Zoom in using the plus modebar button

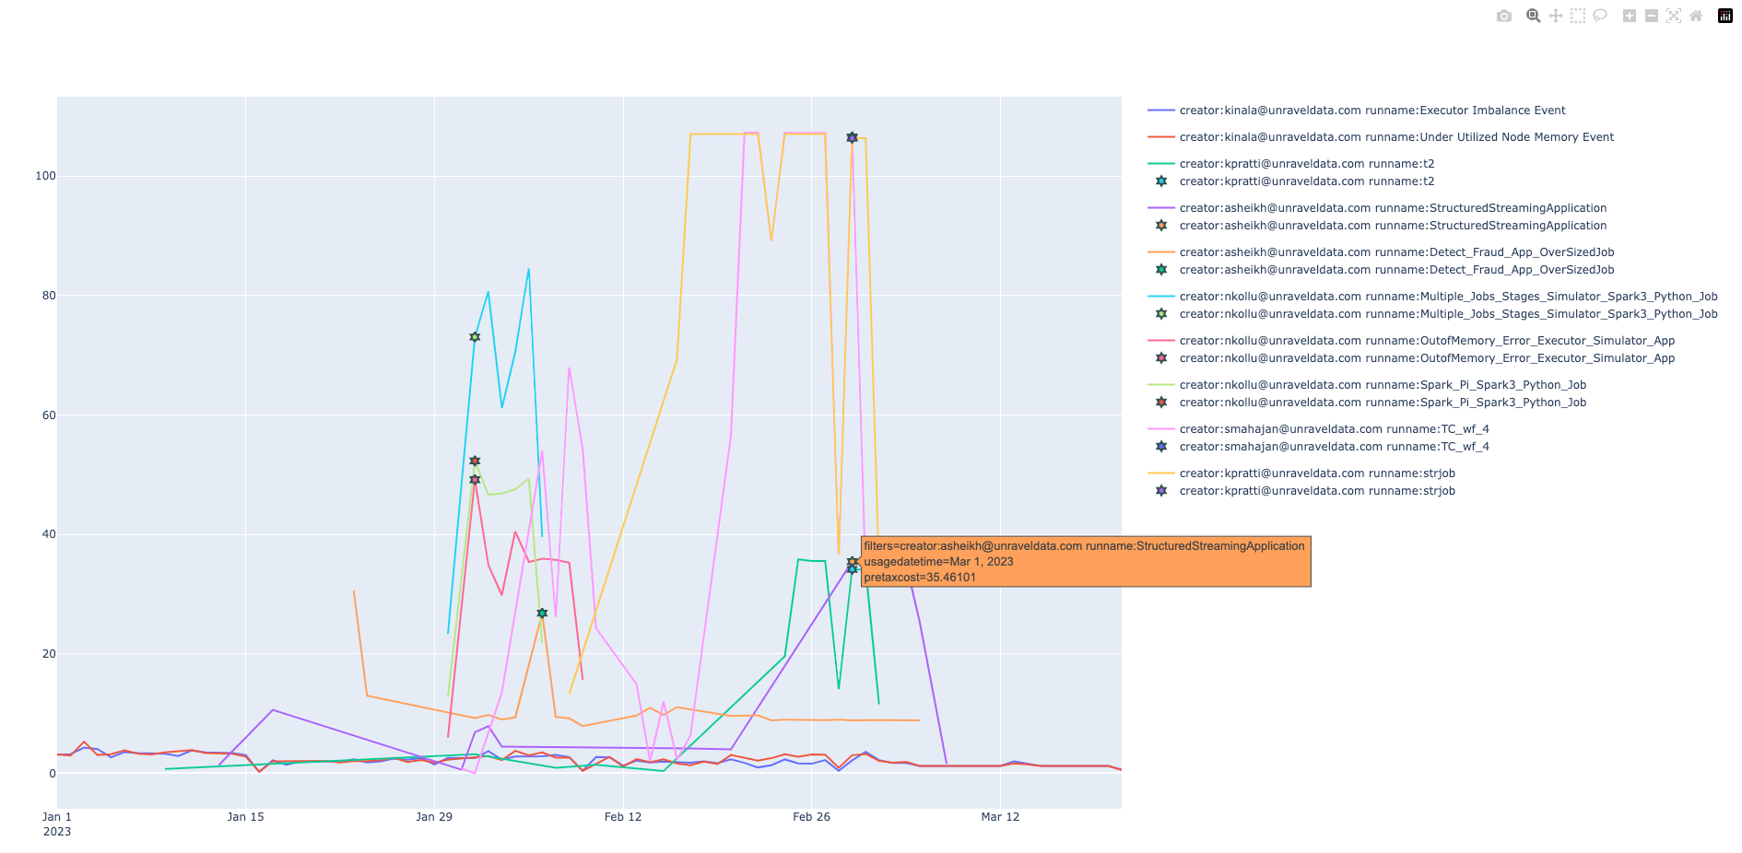(x=1630, y=16)
